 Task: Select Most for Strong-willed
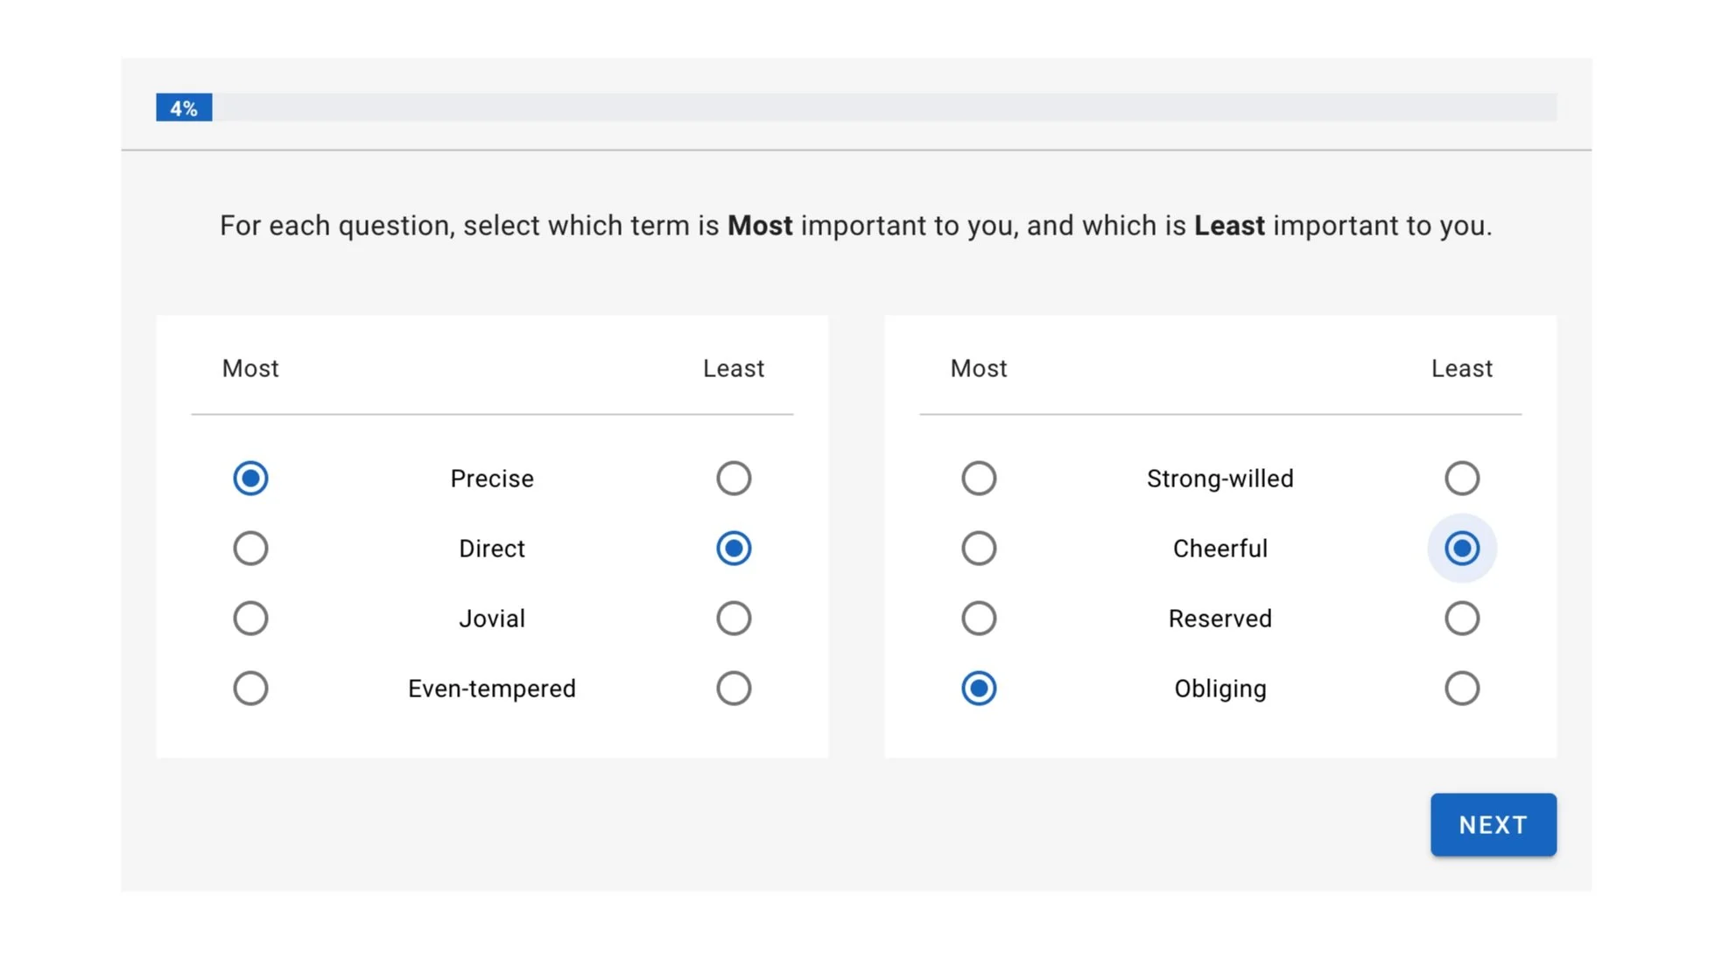pyautogui.click(x=979, y=479)
